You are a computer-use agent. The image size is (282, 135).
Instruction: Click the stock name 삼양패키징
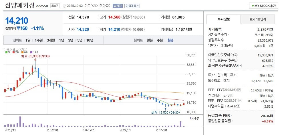[20, 5]
